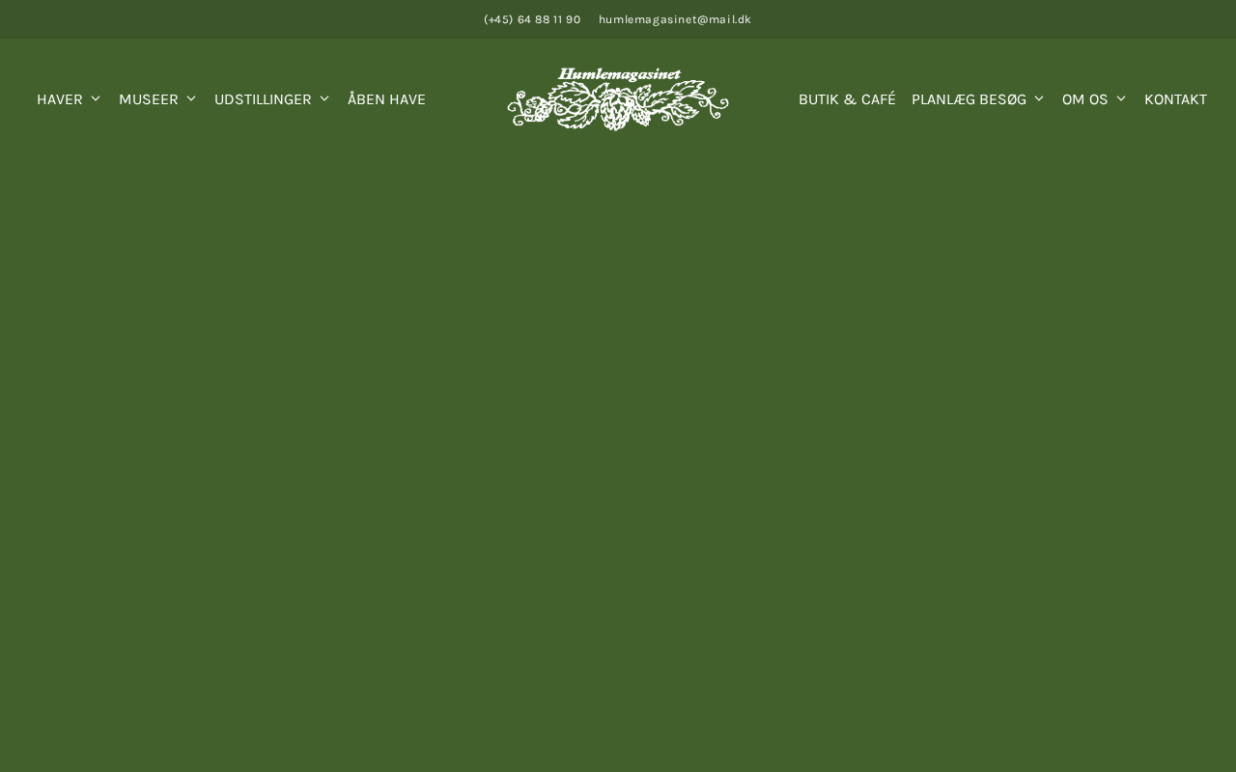Viewport: 1236px width, 772px height.
Task: Email humlemagasinet@mail.dk address link
Action: click(x=675, y=19)
